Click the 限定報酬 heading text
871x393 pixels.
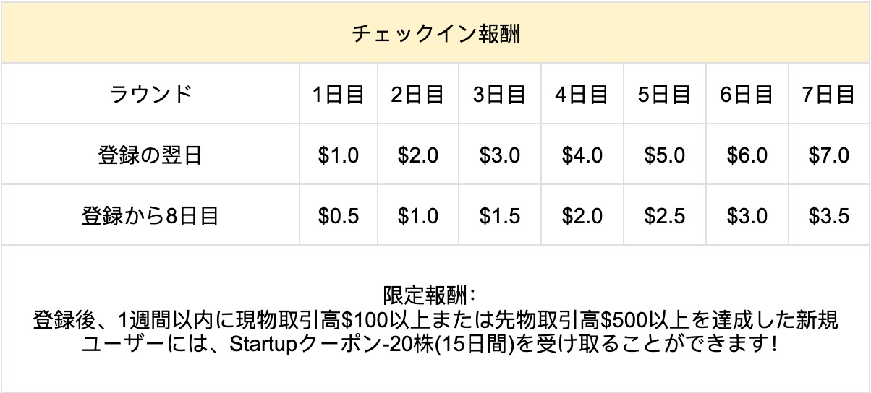427,295
